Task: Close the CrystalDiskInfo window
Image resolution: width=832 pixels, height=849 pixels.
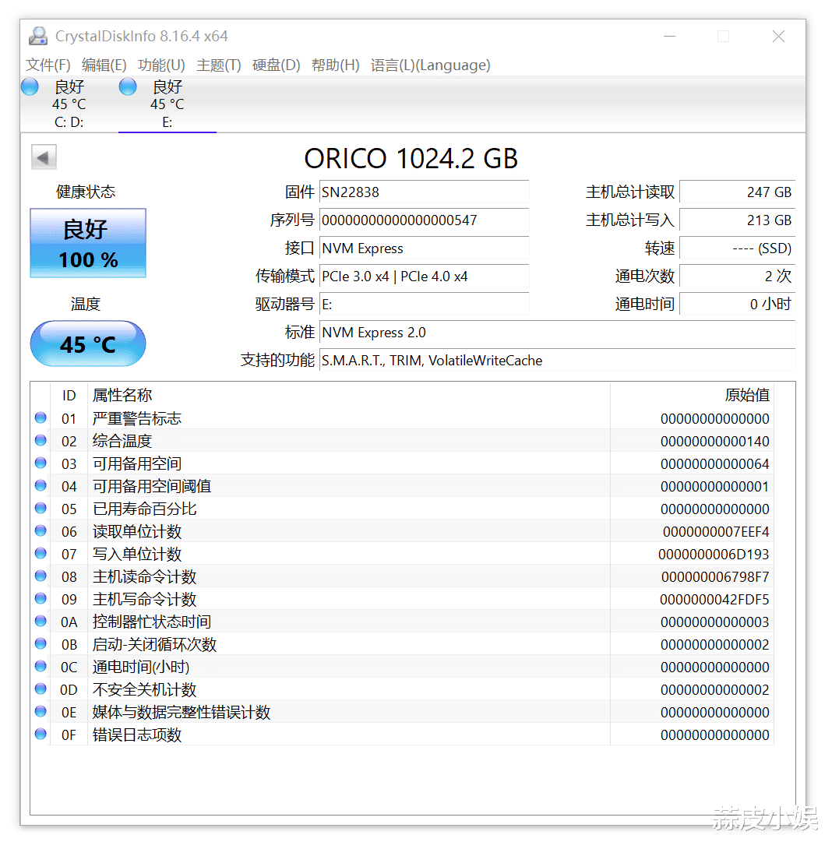Action: tap(778, 37)
